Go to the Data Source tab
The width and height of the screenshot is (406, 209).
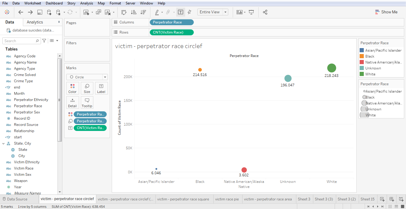tap(15, 199)
